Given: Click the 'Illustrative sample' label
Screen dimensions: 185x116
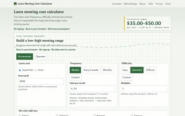Looking at the screenshot, I should pyautogui.click(x=137, y=19).
